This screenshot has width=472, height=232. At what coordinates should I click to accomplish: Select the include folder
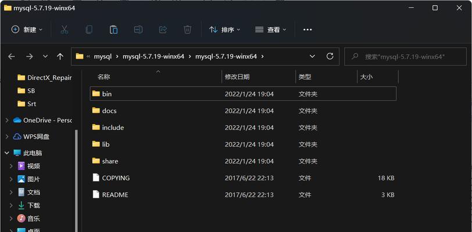[x=243, y=128]
